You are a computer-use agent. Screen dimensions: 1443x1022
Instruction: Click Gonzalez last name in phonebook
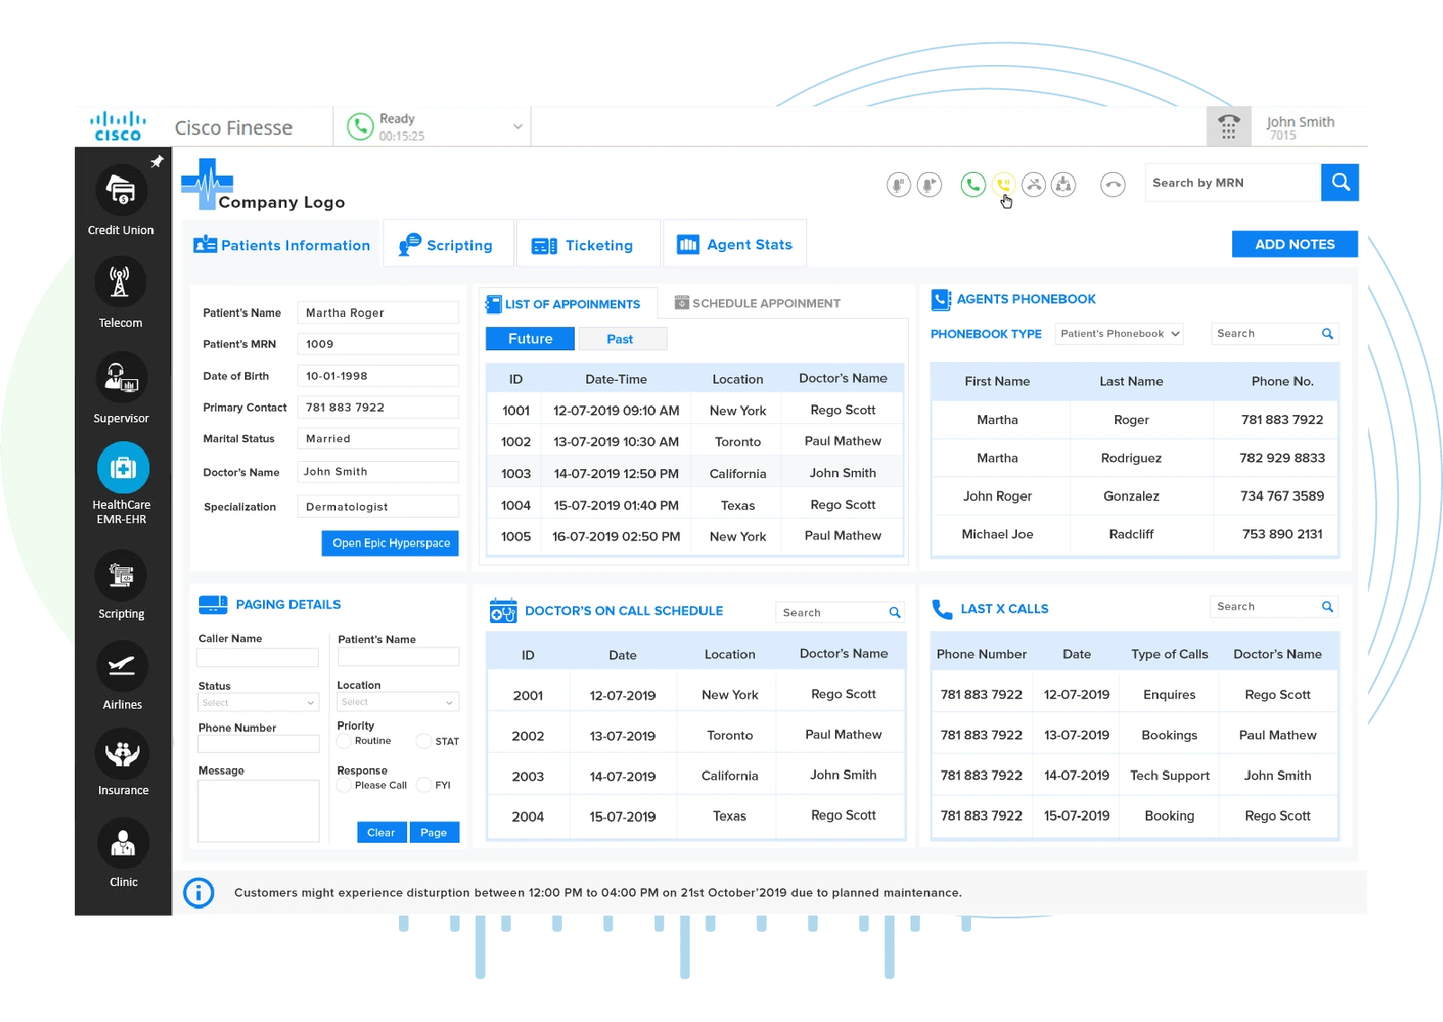coord(1131,496)
